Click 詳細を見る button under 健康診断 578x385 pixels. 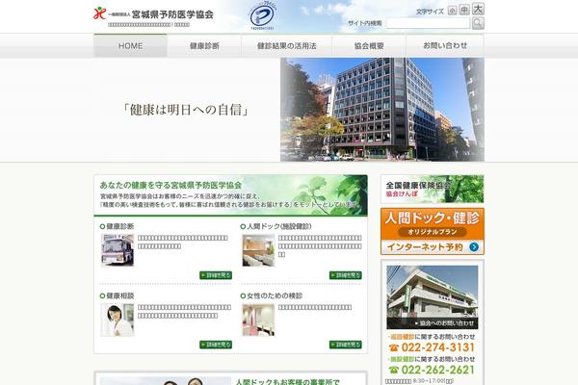[x=216, y=275]
